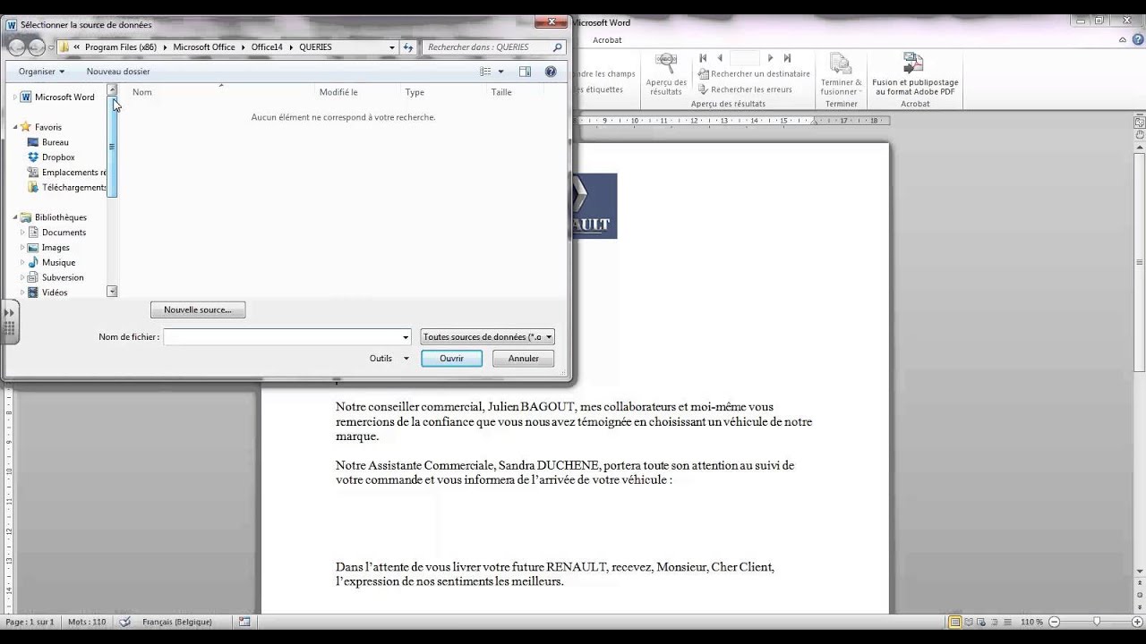Open the Organiser dropdown menu
Screen dimensions: 1146x644
[x=41, y=72]
